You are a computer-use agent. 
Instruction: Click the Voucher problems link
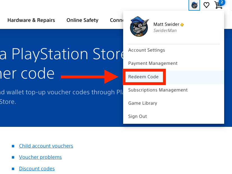point(40,157)
